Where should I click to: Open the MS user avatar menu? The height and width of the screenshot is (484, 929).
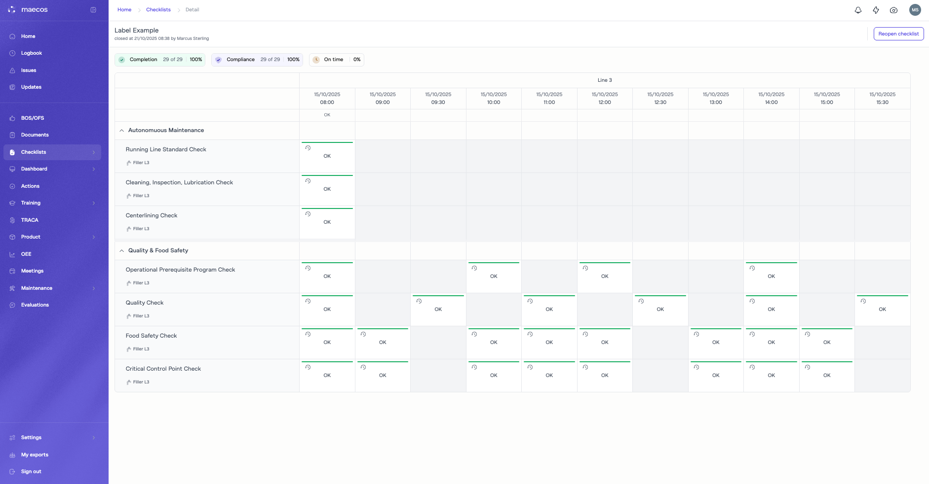(915, 10)
